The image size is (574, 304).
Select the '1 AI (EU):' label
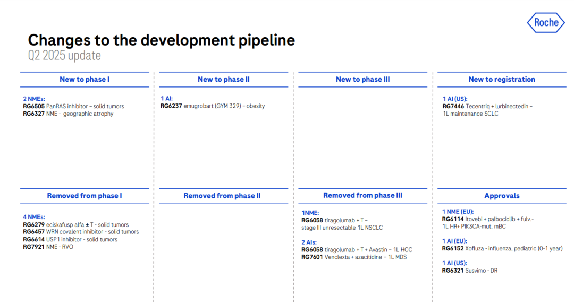coord(454,241)
